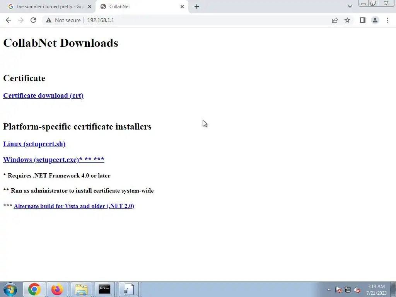Open the Chrome profile avatar menu
This screenshot has height=297, width=396.
[375, 20]
